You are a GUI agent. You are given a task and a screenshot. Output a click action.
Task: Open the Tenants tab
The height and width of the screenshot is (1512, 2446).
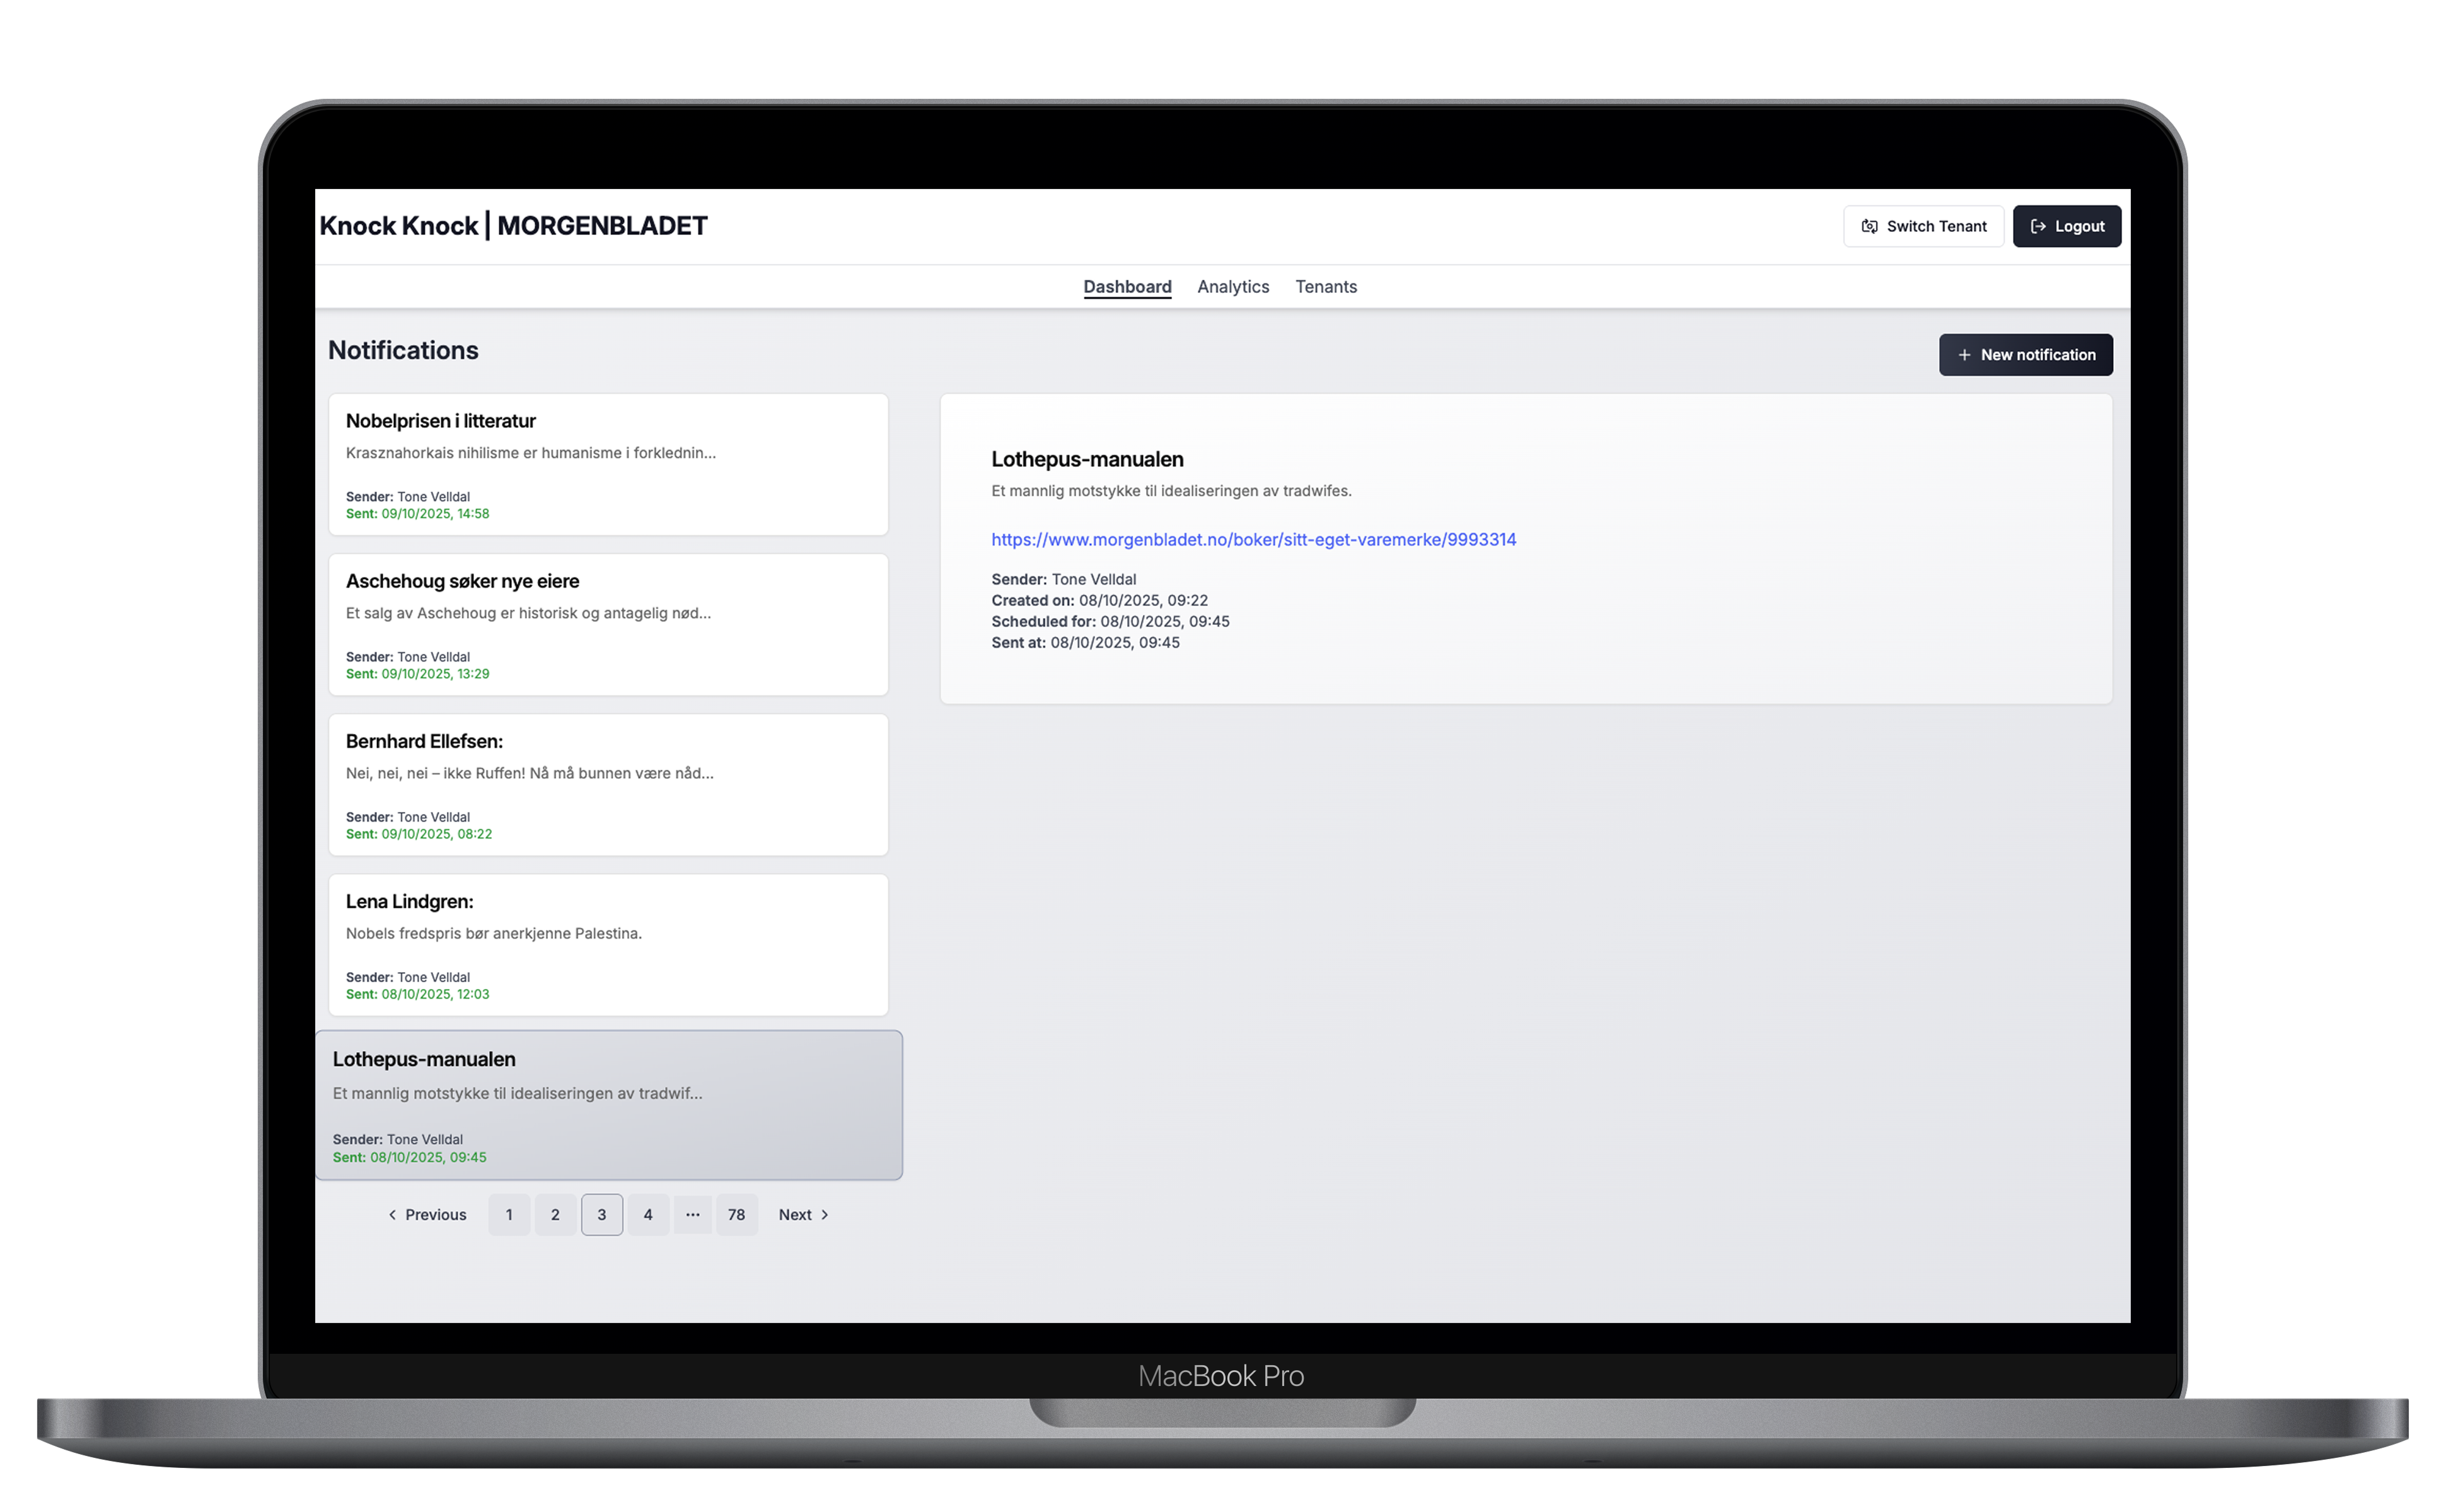pos(1326,287)
